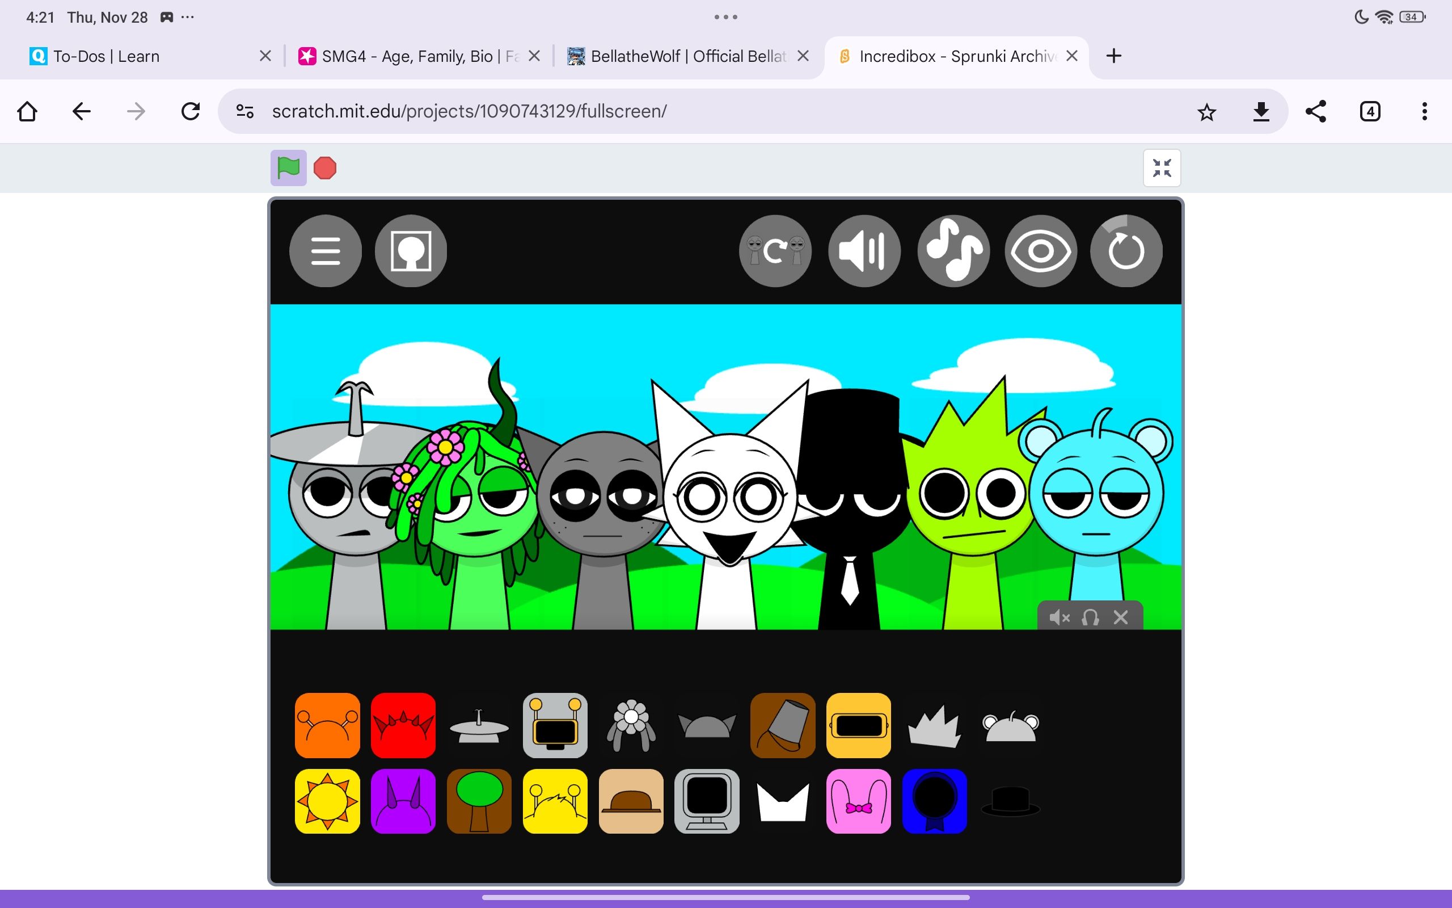Click the swap characters button with arrow
The height and width of the screenshot is (908, 1452).
coord(775,251)
